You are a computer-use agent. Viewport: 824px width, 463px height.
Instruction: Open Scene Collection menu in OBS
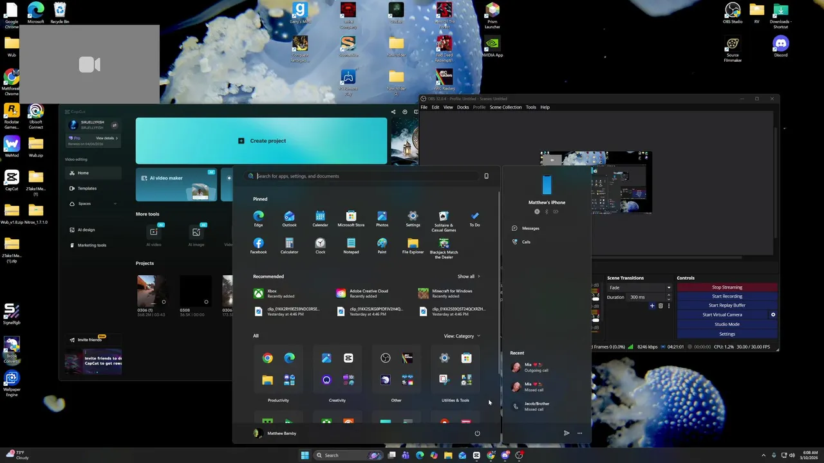505,107
